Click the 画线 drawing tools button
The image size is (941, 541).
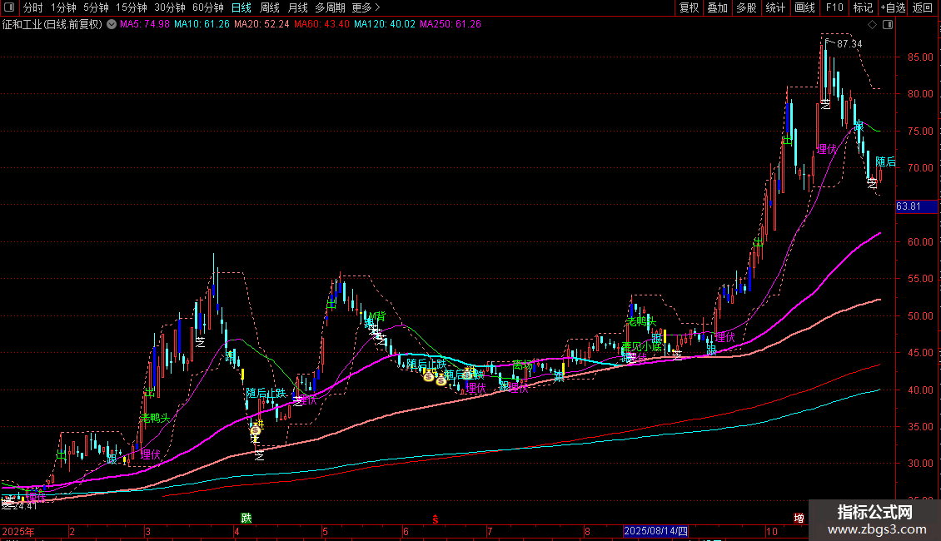pyautogui.click(x=804, y=7)
